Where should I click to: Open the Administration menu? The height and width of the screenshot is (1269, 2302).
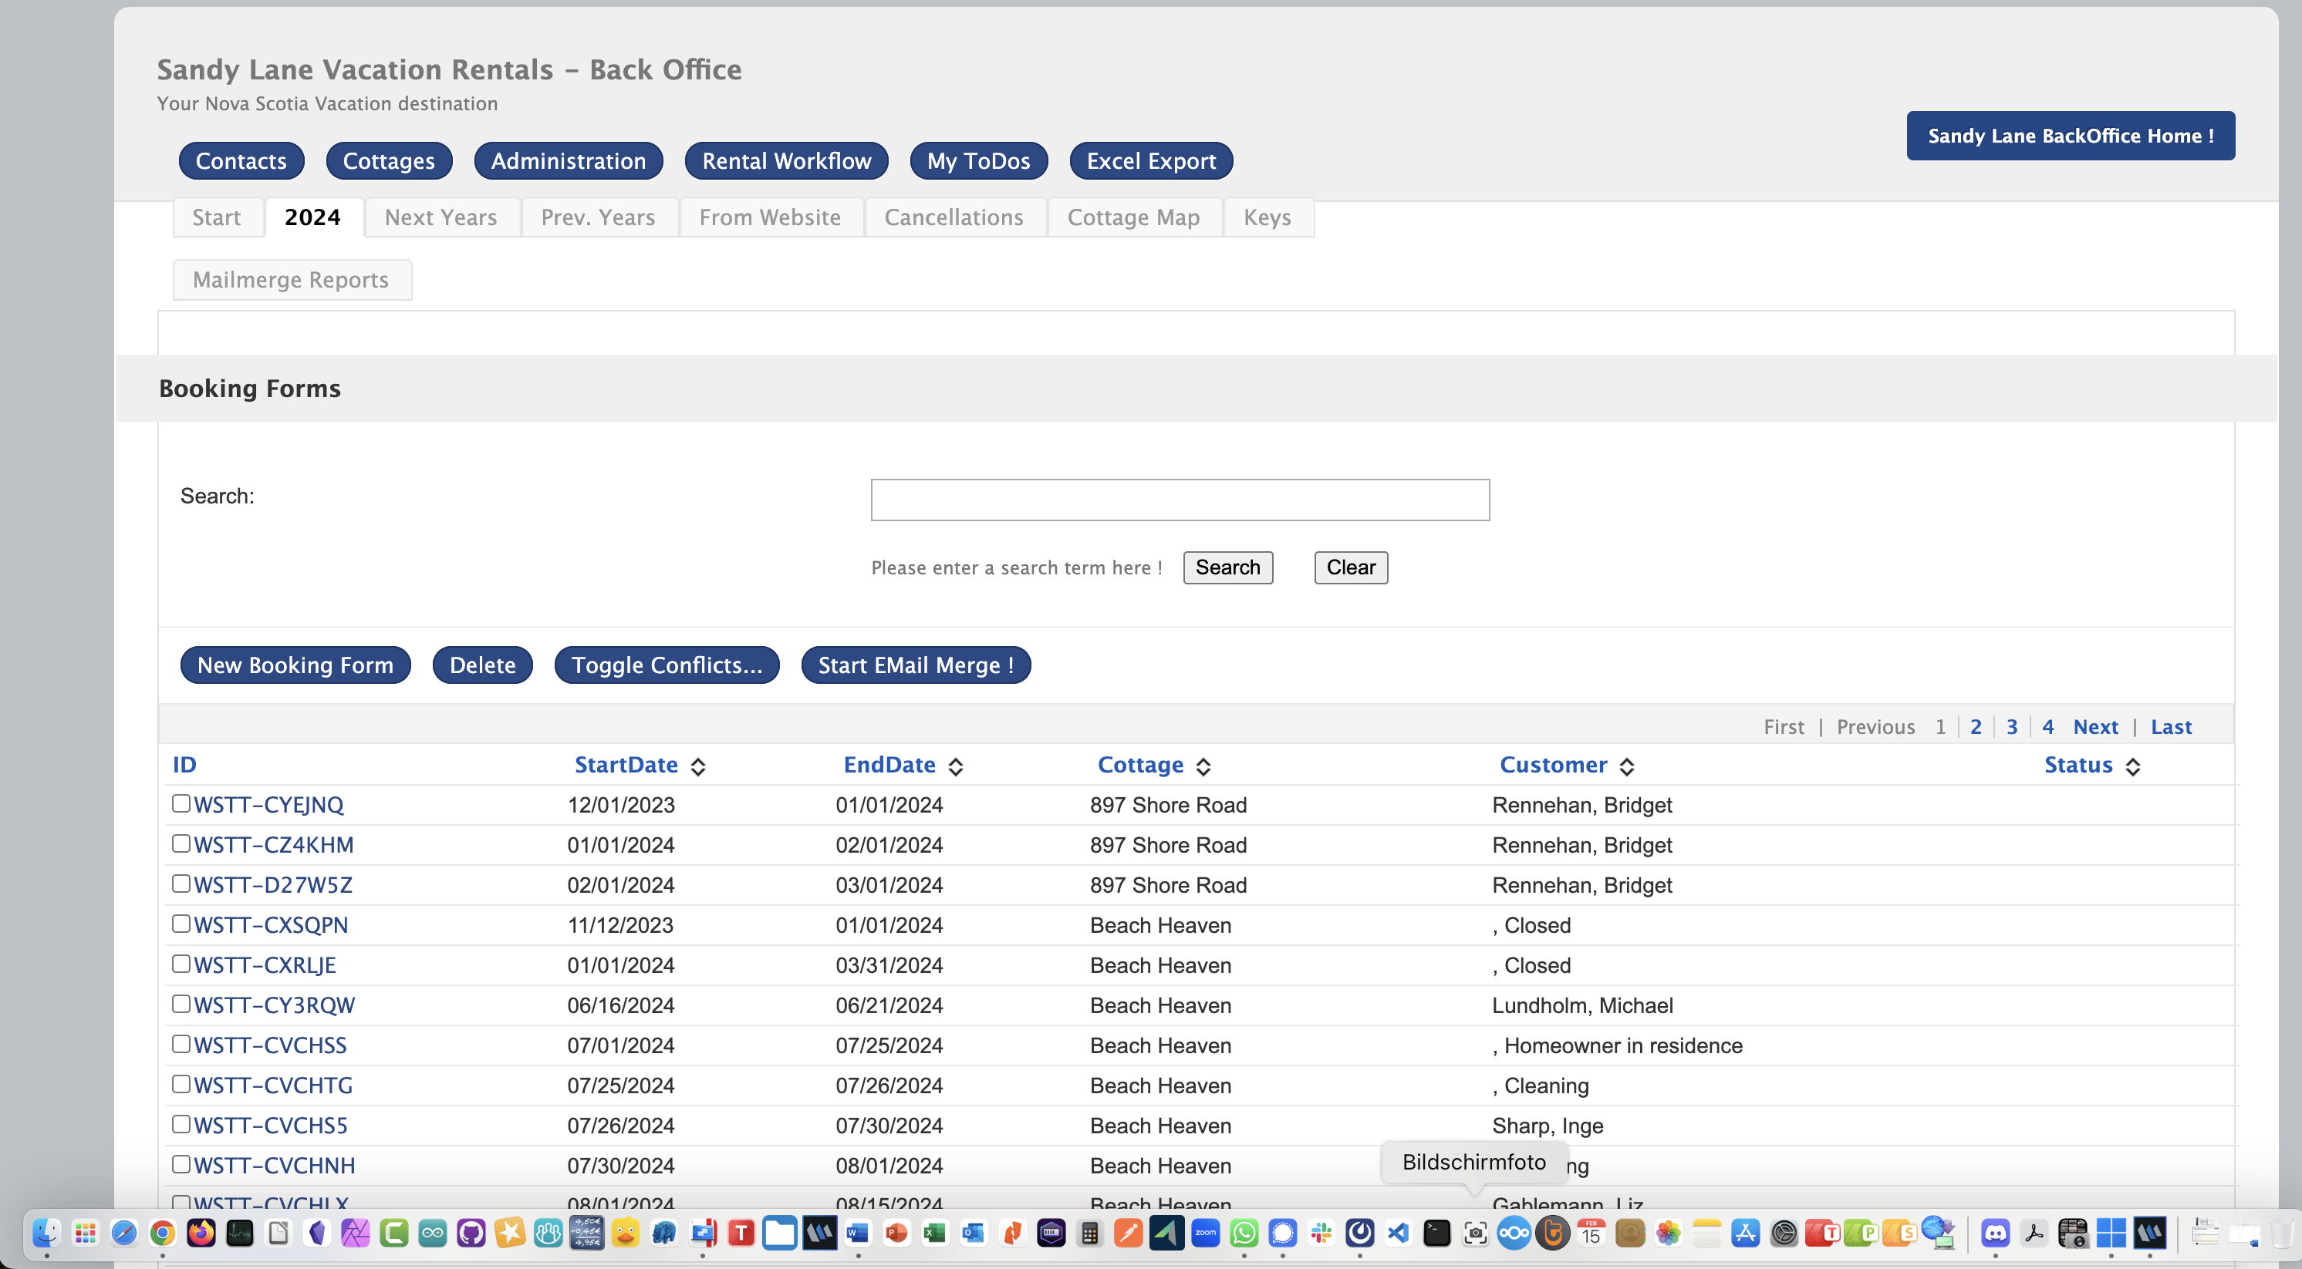point(569,161)
